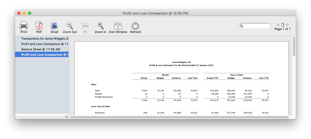Click the 'Last Year' column header
Image resolution: width=311 pixels, height=139 pixels.
click(x=193, y=78)
